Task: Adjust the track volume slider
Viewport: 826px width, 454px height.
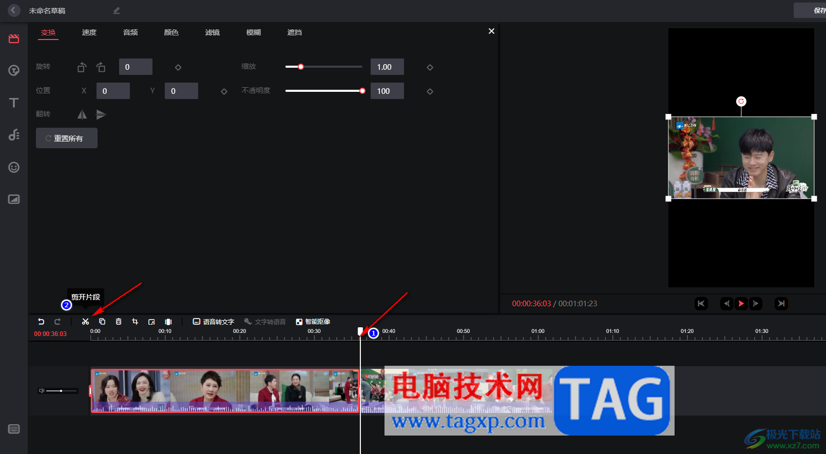Action: [x=62, y=391]
